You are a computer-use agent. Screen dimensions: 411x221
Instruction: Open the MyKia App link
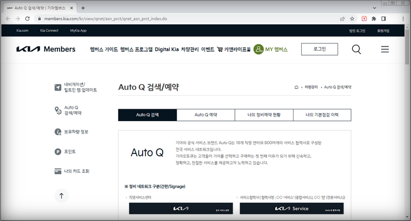coord(78,31)
